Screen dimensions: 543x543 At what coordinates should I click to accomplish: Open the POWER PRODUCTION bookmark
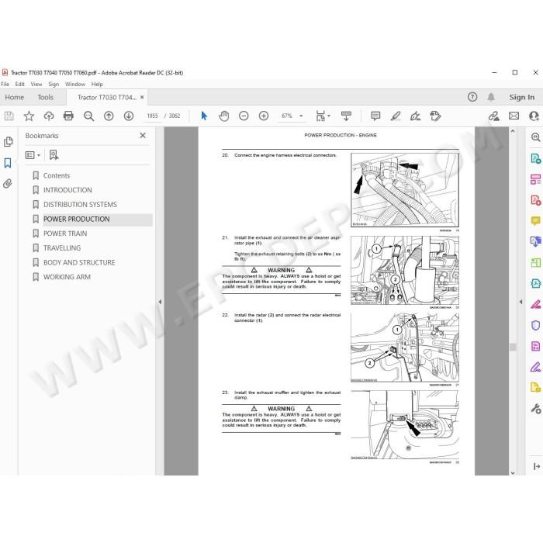76,220
